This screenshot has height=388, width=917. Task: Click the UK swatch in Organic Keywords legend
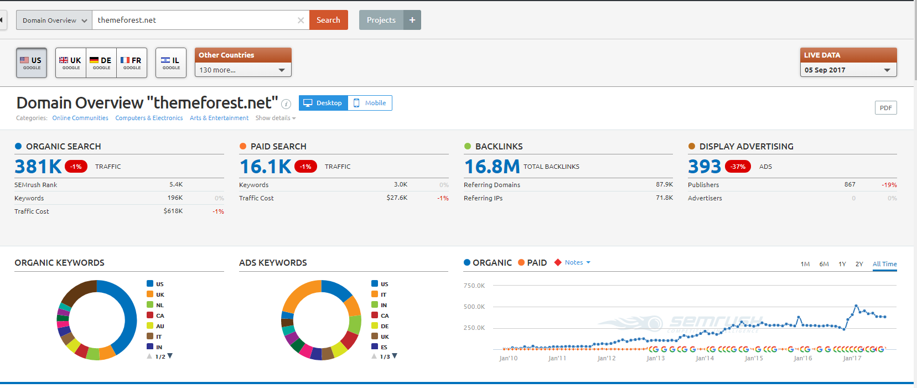tap(150, 294)
